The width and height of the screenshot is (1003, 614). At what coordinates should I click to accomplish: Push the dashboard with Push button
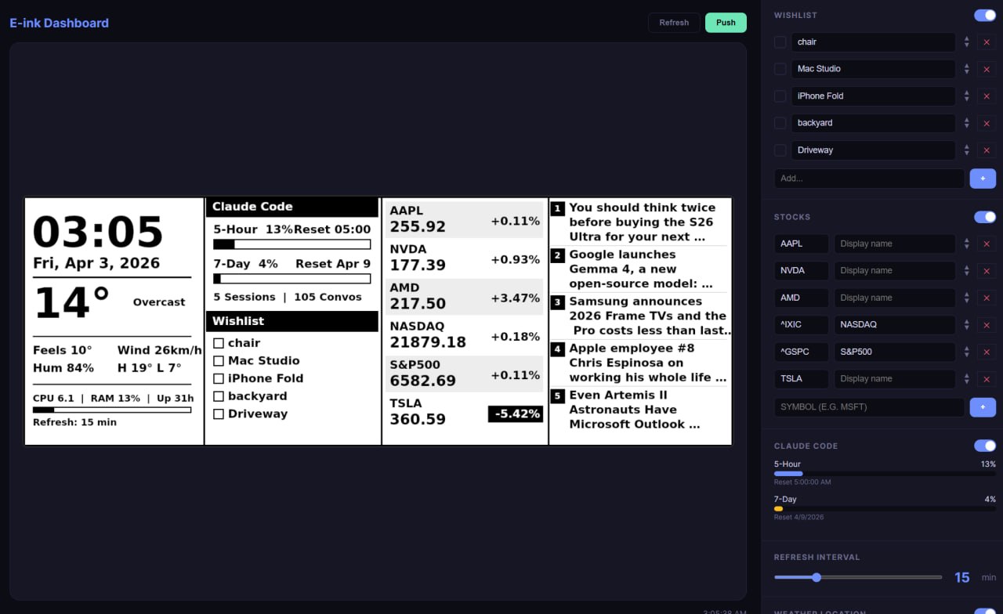point(726,23)
